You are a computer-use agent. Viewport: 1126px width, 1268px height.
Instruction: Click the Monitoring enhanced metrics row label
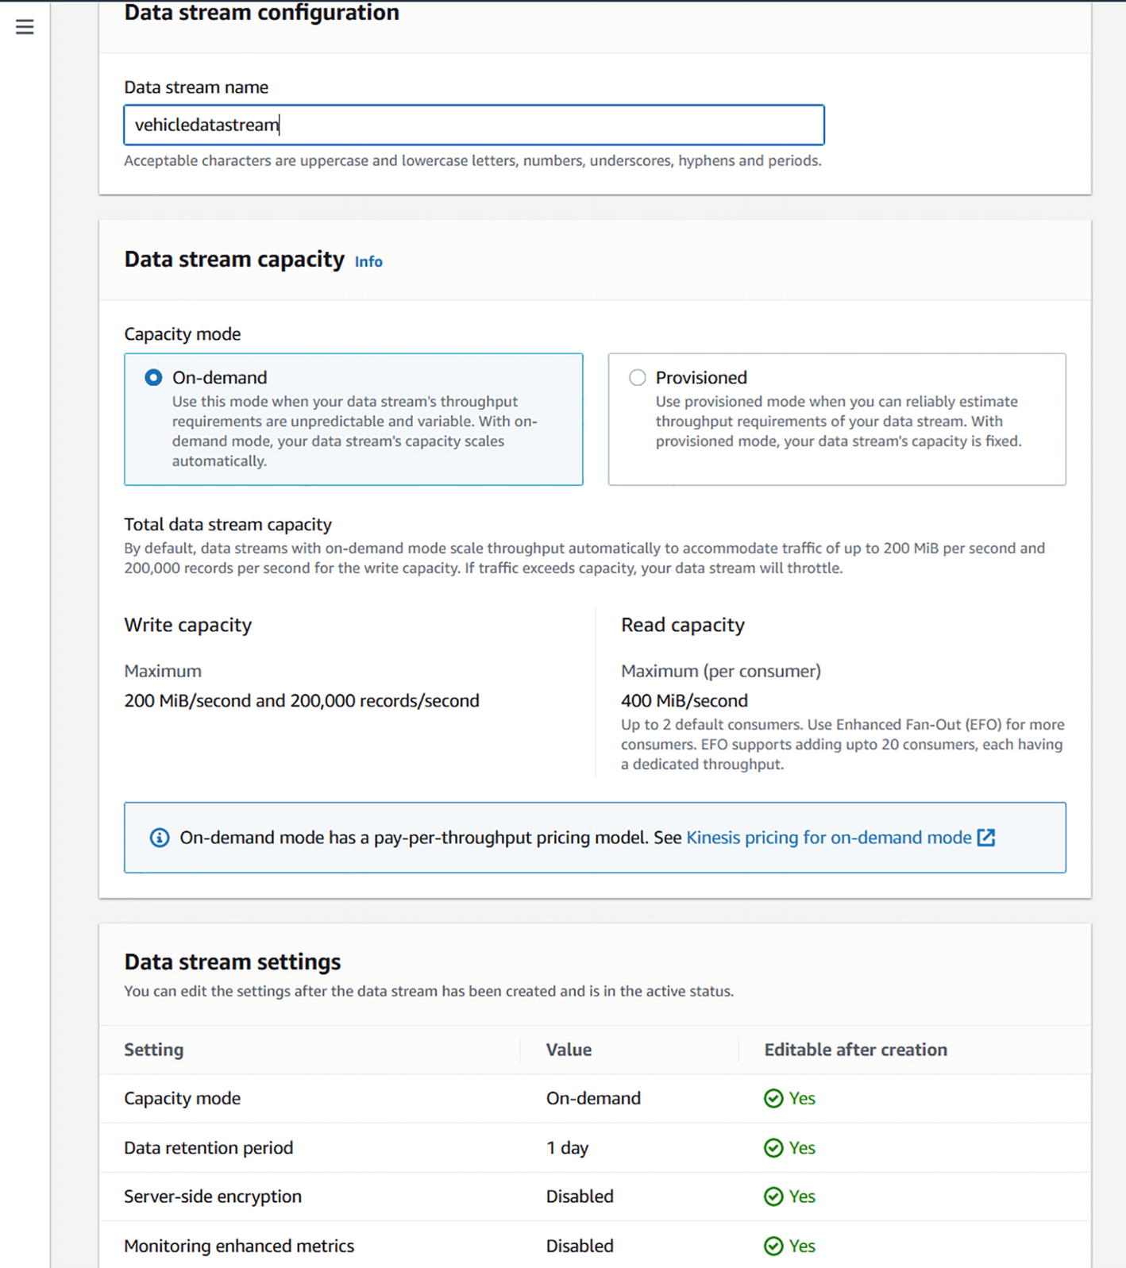238,1246
